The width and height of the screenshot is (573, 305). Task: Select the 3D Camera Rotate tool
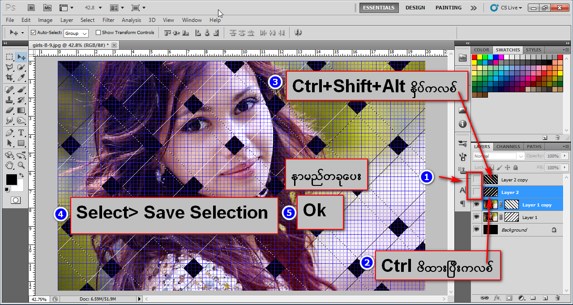[x=21, y=155]
